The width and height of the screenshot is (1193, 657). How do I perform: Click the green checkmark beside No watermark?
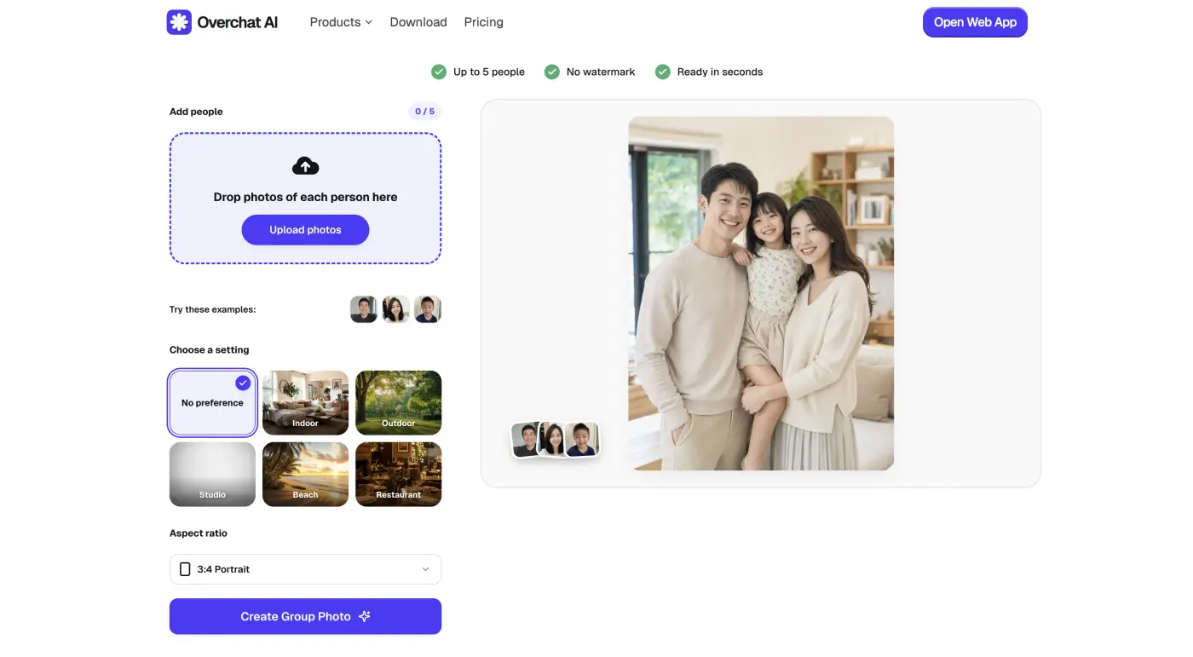pos(552,72)
